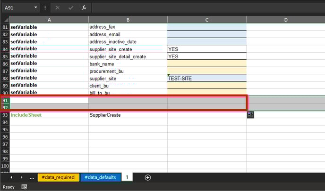Select row 84 header
325x191 pixels.
(x=5, y=49)
